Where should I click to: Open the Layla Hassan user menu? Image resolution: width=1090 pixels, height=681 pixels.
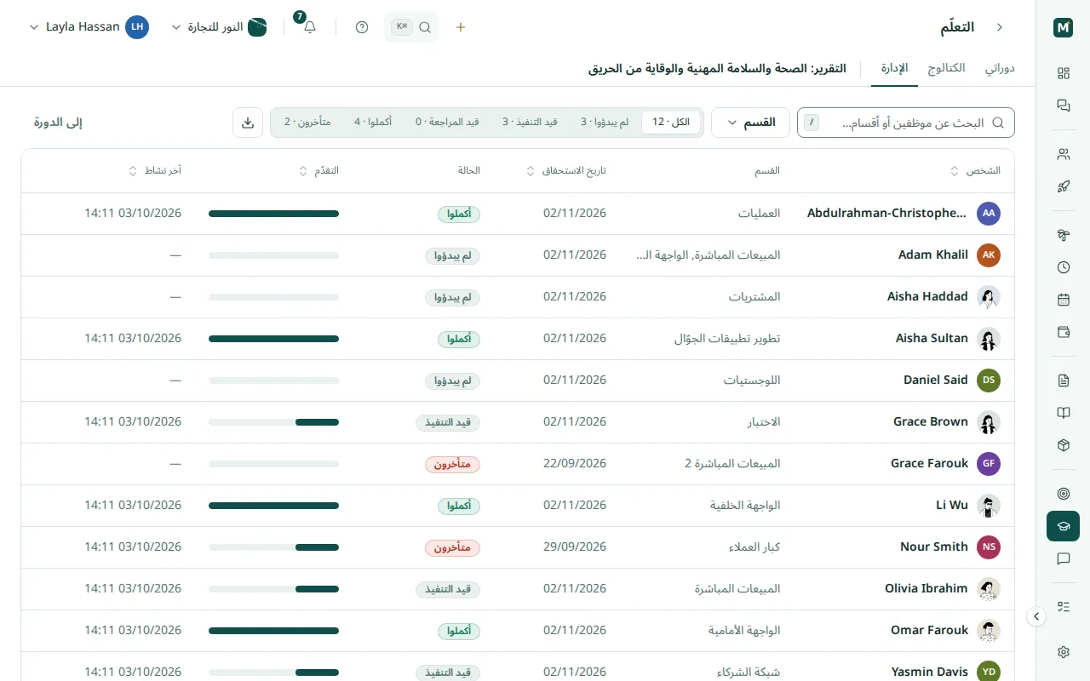[x=89, y=27]
